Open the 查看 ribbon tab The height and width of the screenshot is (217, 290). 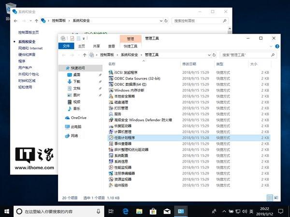111,46
